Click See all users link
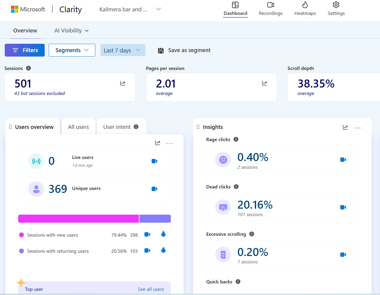This screenshot has width=380, height=295. click(x=151, y=289)
